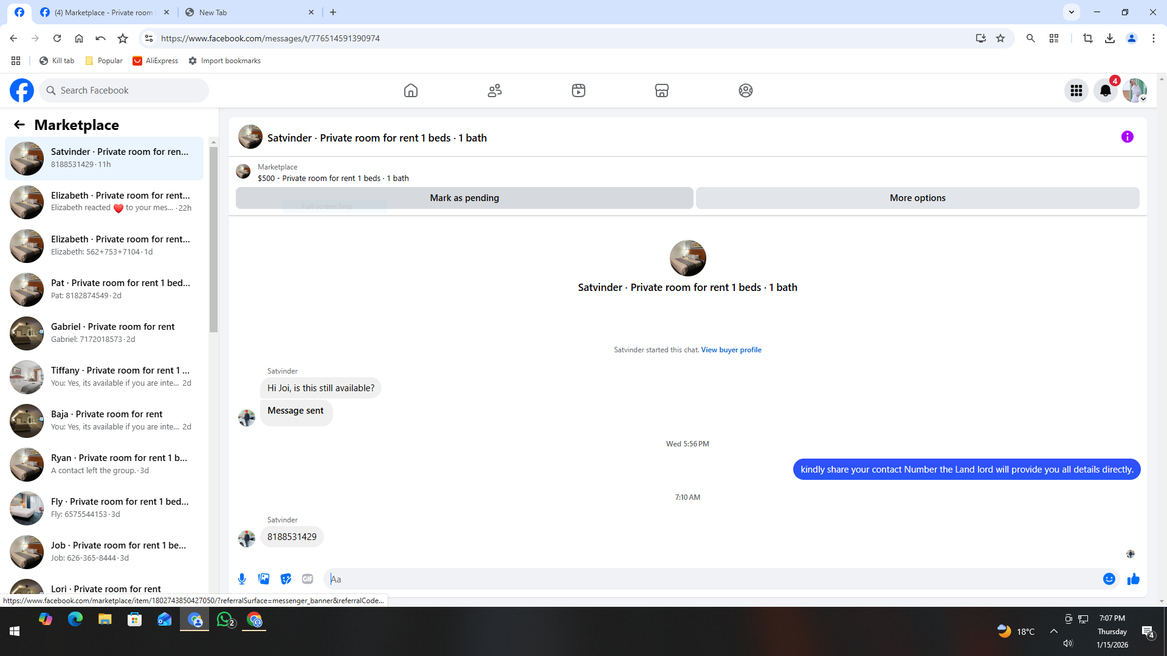This screenshot has width=1167, height=656.
Task: Open the emoji picker in message box
Action: pyautogui.click(x=1109, y=579)
